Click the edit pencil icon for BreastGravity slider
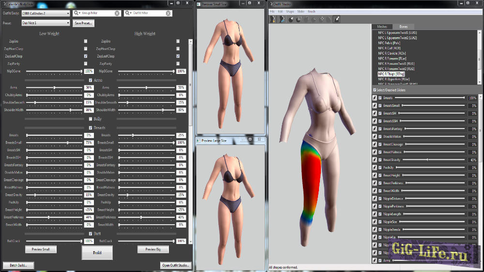Screen dimensions: 484x272 (375, 160)
